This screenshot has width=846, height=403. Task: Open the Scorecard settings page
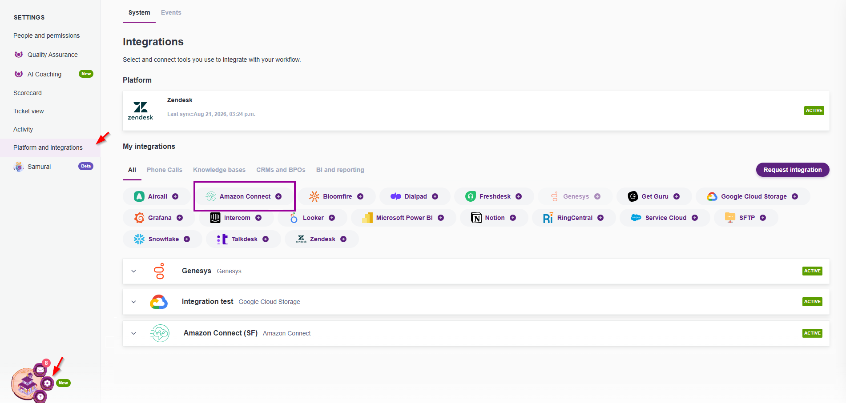pyautogui.click(x=28, y=93)
